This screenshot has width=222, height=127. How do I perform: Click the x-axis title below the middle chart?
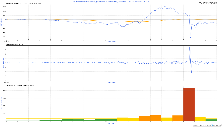tap(111, 82)
